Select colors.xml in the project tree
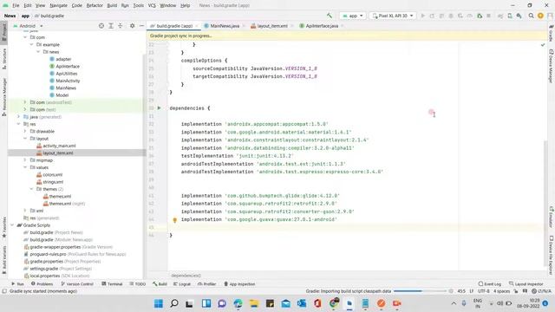 point(53,175)
